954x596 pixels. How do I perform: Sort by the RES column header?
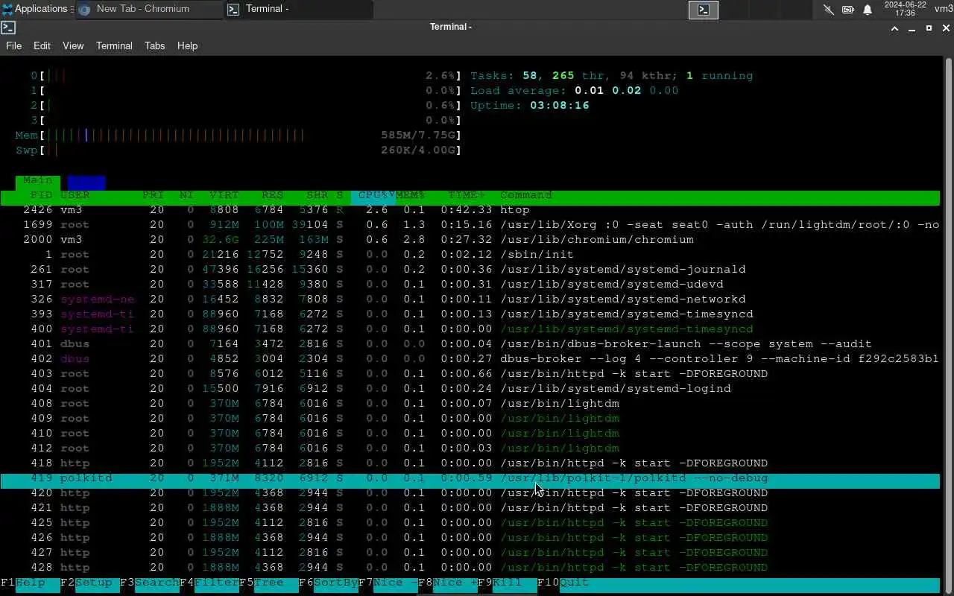coord(272,195)
